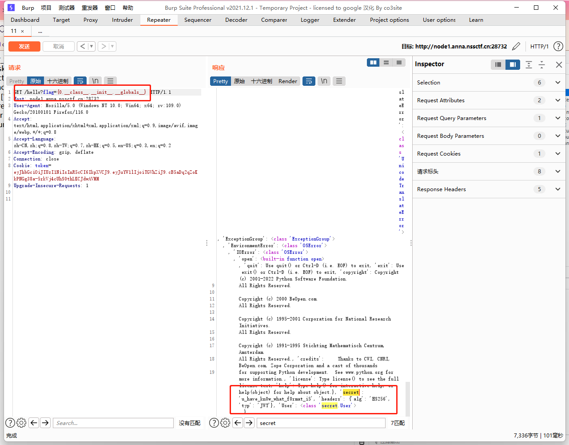Switch to the Comparer tab
The height and width of the screenshot is (445, 569).
[274, 20]
